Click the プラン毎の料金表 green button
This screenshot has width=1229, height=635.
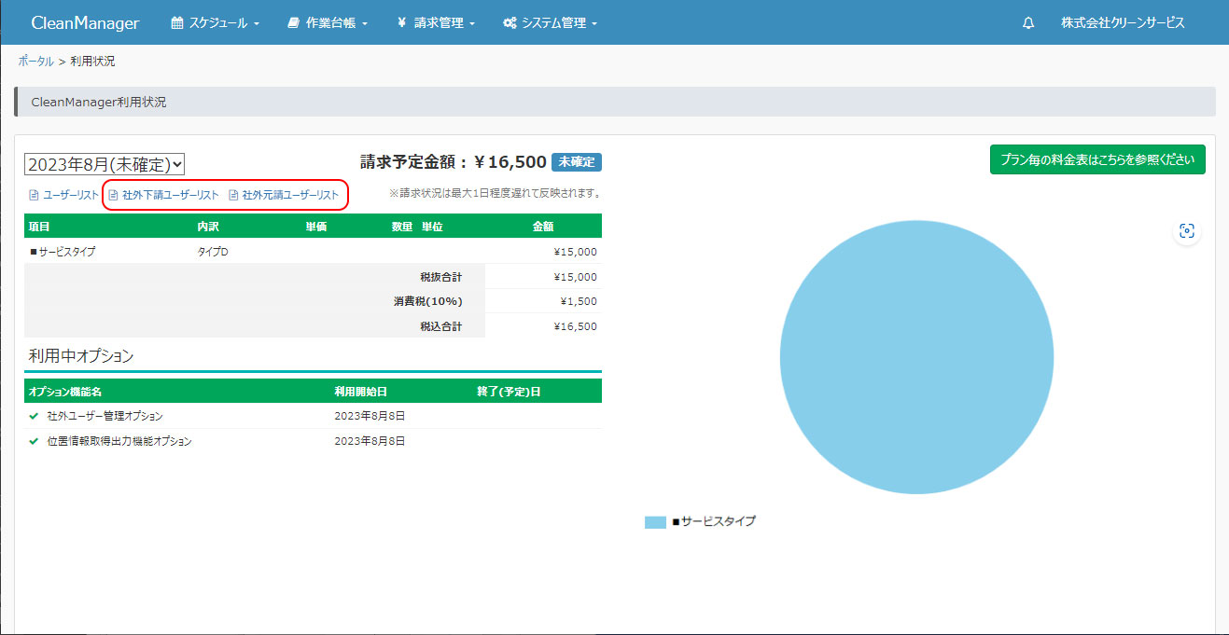1097,159
